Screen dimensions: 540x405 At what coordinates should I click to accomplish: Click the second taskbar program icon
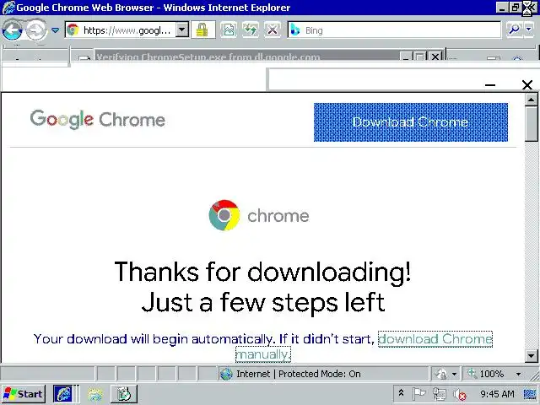[95, 394]
